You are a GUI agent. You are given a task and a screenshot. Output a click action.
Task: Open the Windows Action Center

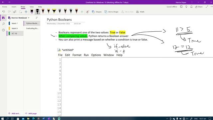click(x=210, y=119)
